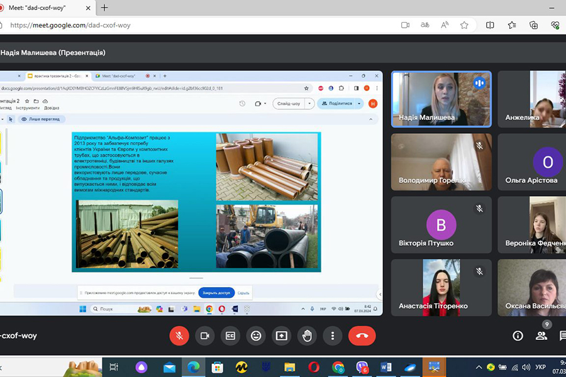566x377 pixels.
Task: Show hidden system tray icons chevron
Action: click(479, 367)
